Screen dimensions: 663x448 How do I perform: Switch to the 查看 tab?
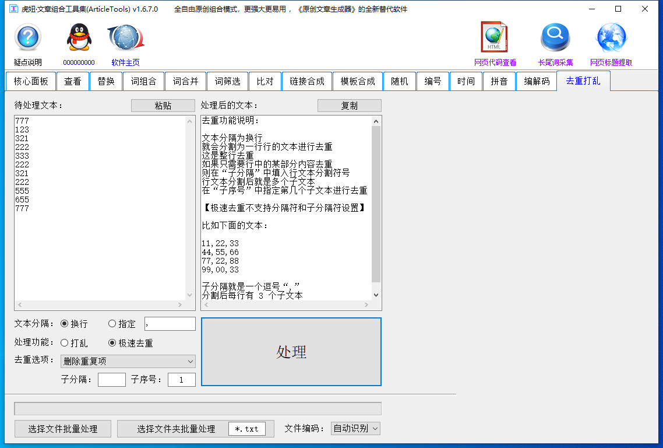pyautogui.click(x=73, y=81)
